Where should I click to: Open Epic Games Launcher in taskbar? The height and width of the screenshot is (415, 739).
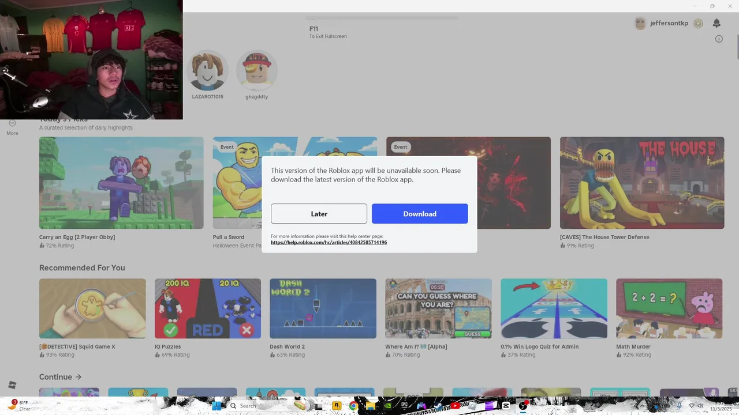coord(404,406)
